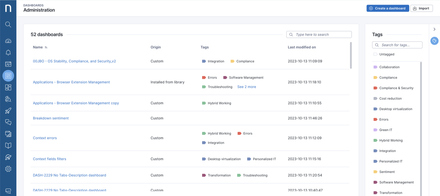Filter by the Hybrid Working tag in the Tags panel
The image size is (440, 196).
coord(390,140)
